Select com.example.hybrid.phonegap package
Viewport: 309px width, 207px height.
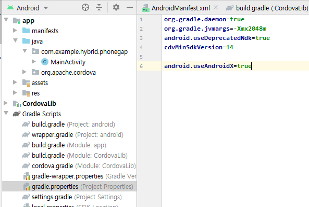tap(84, 51)
